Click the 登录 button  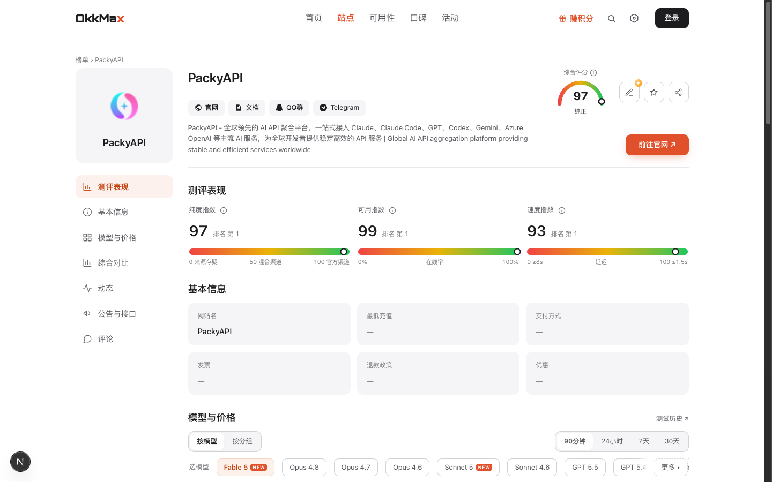click(672, 18)
